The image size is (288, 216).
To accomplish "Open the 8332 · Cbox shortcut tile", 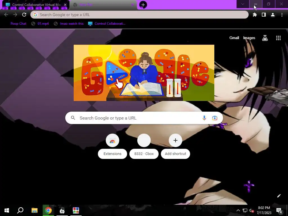I will coord(144,146).
